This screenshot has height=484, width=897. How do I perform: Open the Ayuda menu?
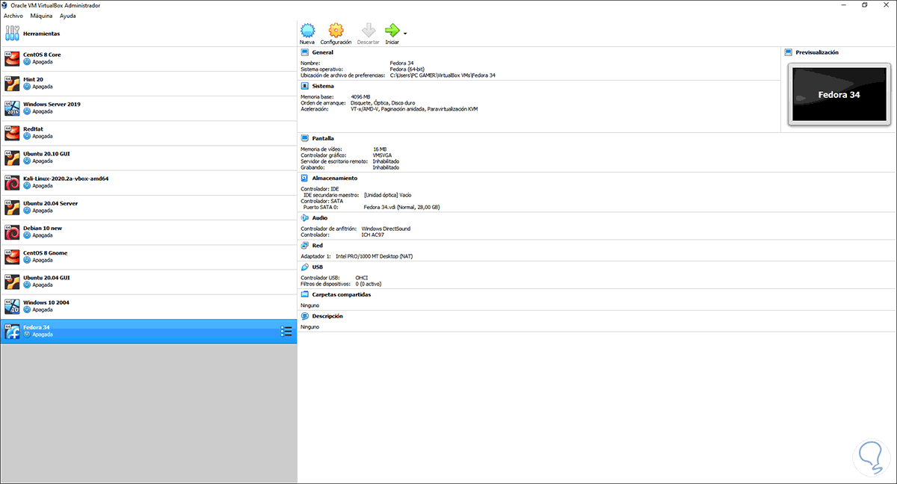[68, 16]
